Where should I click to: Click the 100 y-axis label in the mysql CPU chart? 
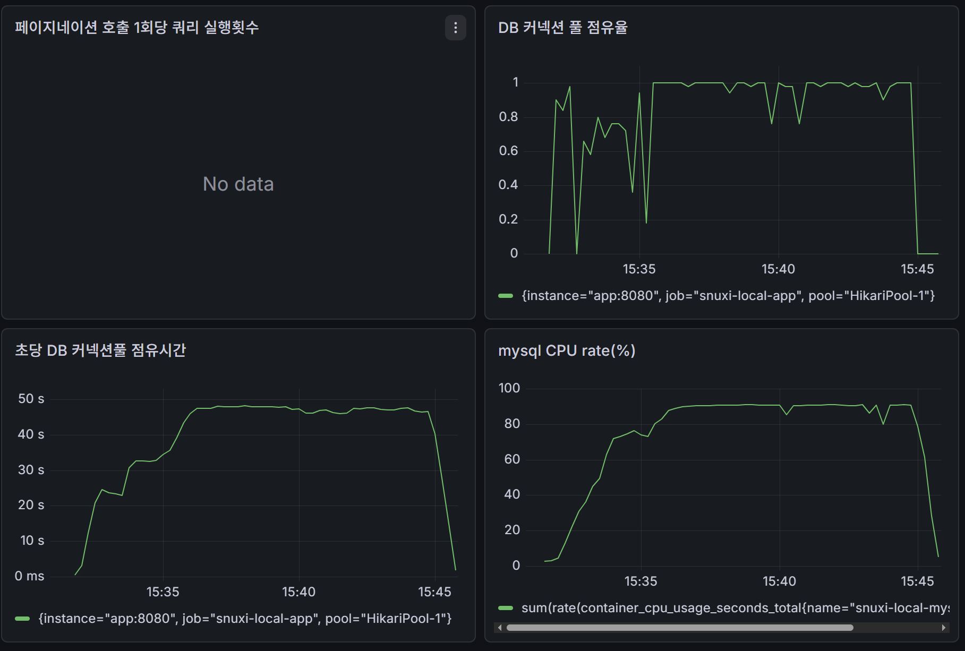pyautogui.click(x=509, y=388)
